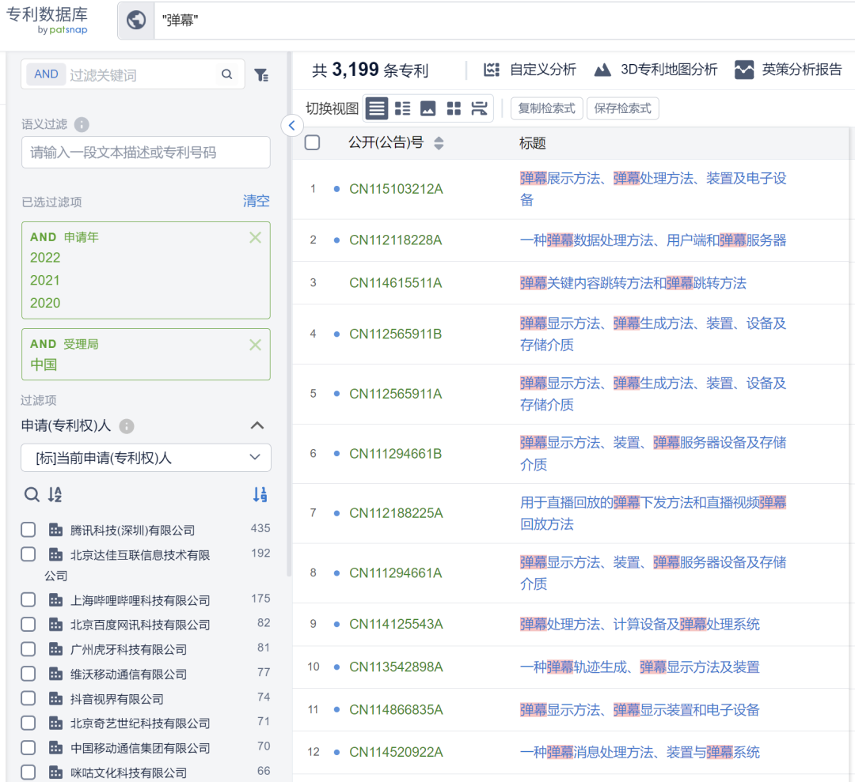Viewport: 855px width, 782px height.
Task: Click the 复制检索式 button
Action: (x=547, y=108)
